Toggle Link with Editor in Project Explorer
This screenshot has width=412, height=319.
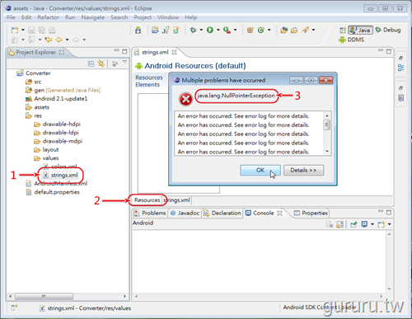coord(101,63)
